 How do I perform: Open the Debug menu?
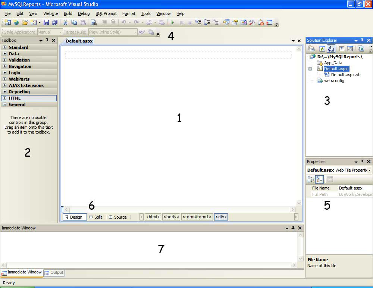(x=84, y=13)
